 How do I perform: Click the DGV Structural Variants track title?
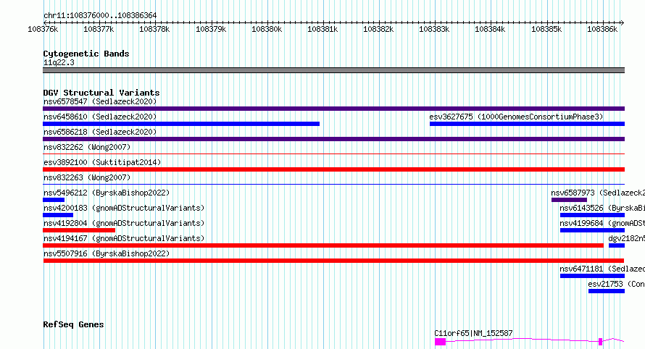click(101, 93)
